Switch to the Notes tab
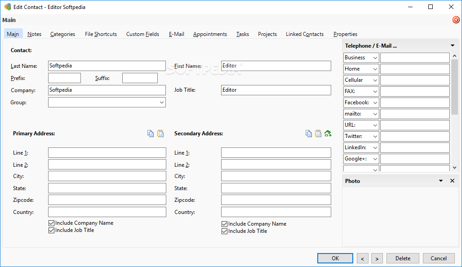The height and width of the screenshot is (267, 462). click(x=35, y=34)
